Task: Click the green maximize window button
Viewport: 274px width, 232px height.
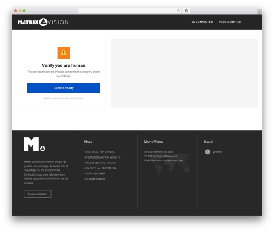Action: 24,10
